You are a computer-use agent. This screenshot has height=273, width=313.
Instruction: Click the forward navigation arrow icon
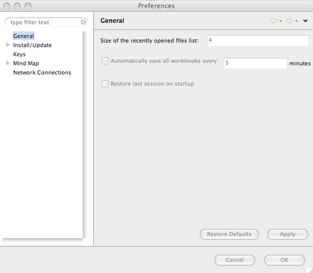(x=289, y=21)
